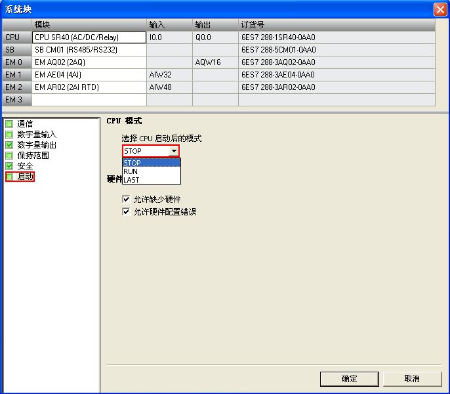Click the 输入 column header
Viewport: 450px width, 394px height.
[169, 25]
